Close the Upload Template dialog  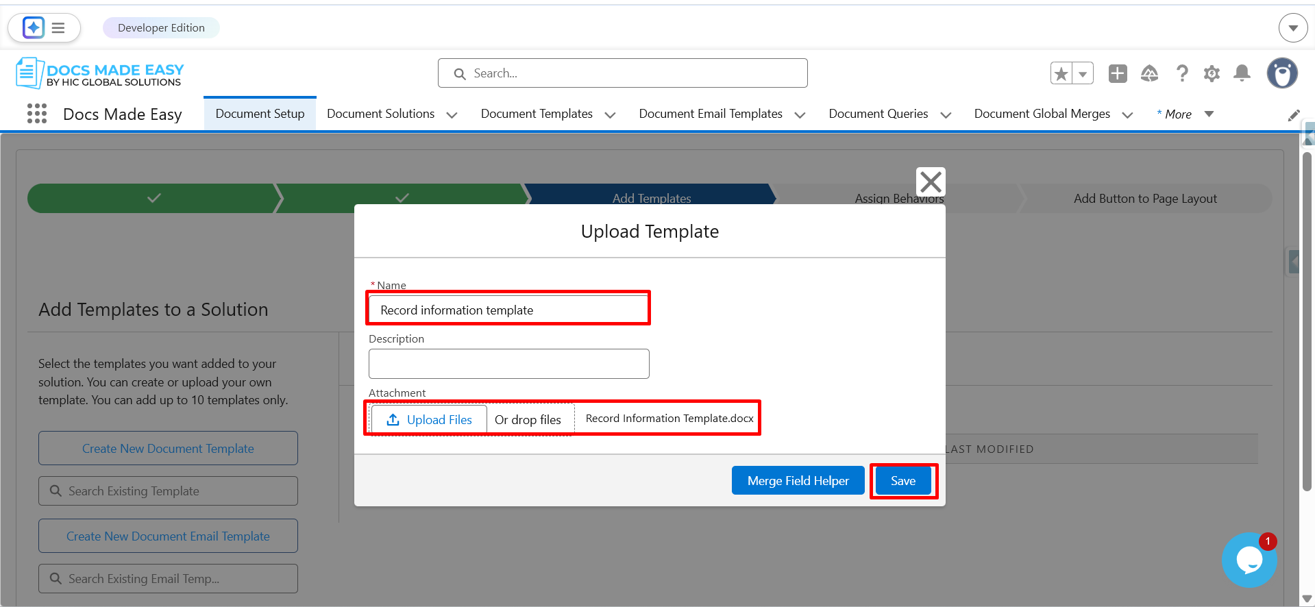[x=931, y=182]
